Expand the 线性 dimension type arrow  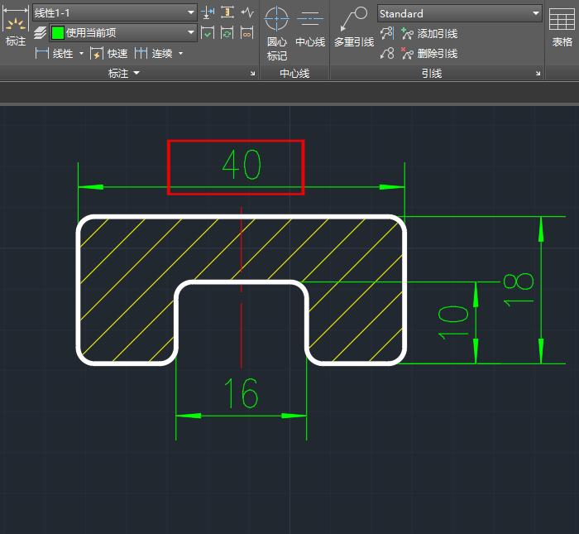point(81,54)
